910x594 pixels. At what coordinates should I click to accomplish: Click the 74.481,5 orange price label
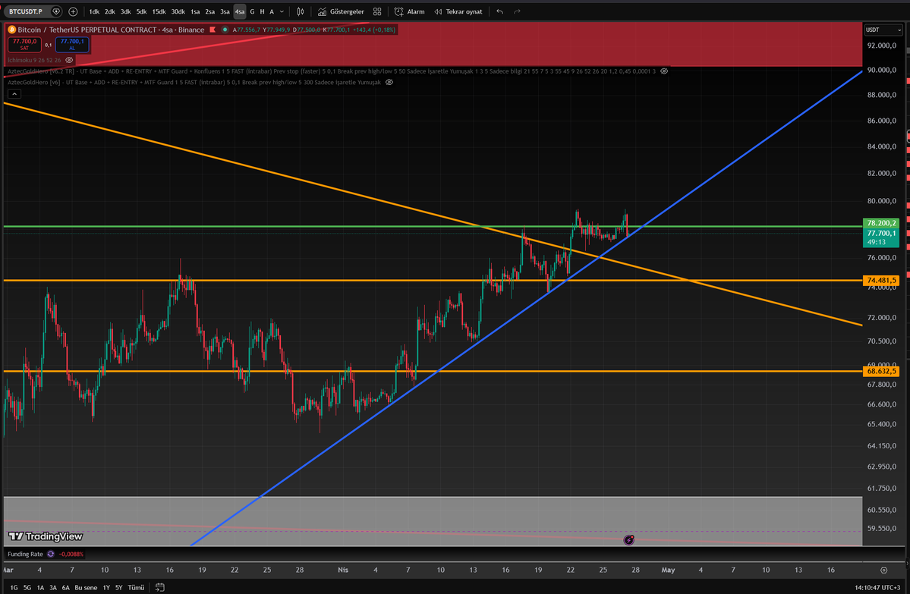point(881,280)
